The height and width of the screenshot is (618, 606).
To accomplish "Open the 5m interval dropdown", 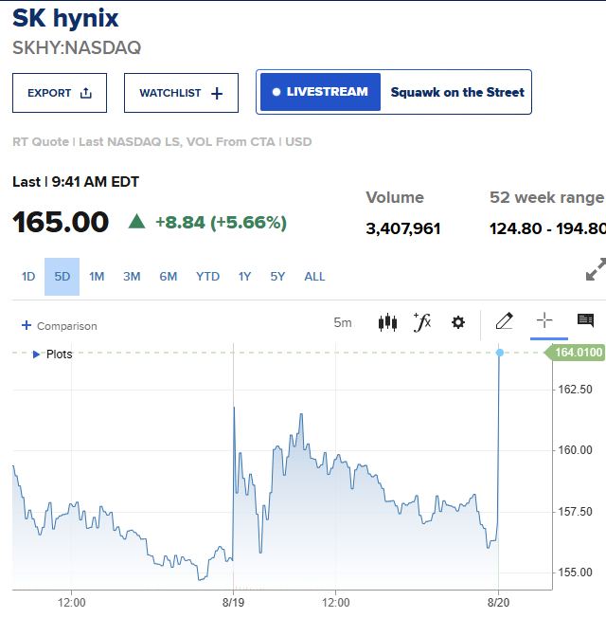I will pyautogui.click(x=343, y=323).
